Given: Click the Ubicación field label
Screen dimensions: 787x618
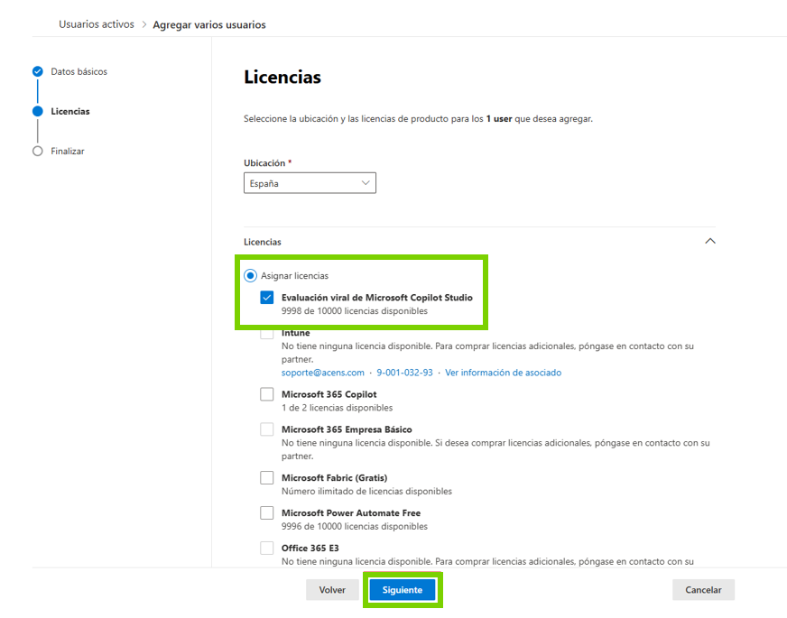Looking at the screenshot, I should pos(264,163).
